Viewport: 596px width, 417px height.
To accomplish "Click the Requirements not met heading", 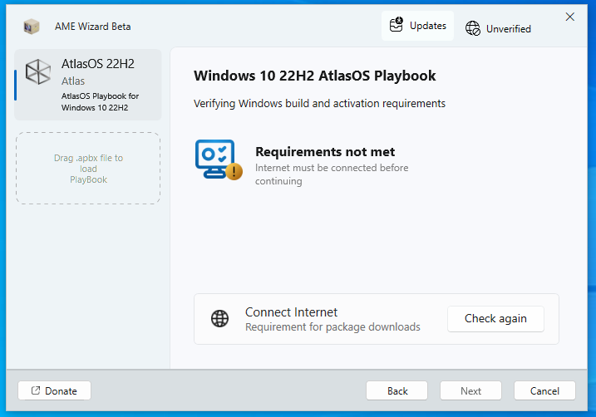I will click(325, 151).
